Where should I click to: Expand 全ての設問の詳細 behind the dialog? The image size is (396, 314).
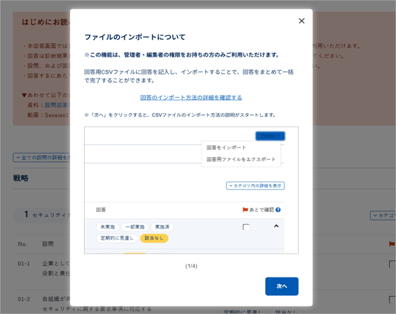pos(41,157)
